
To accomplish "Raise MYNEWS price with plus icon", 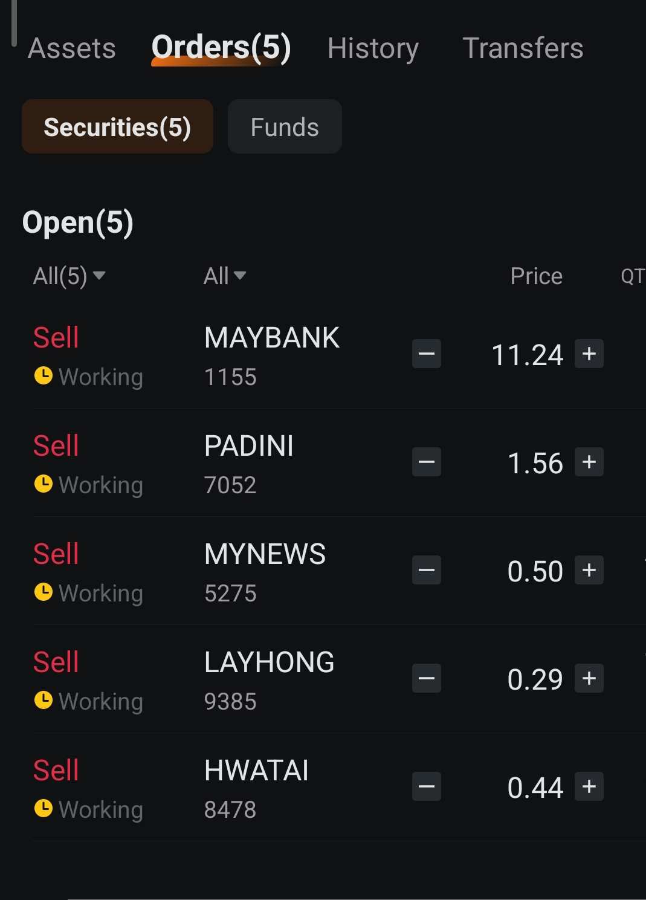I will 589,570.
